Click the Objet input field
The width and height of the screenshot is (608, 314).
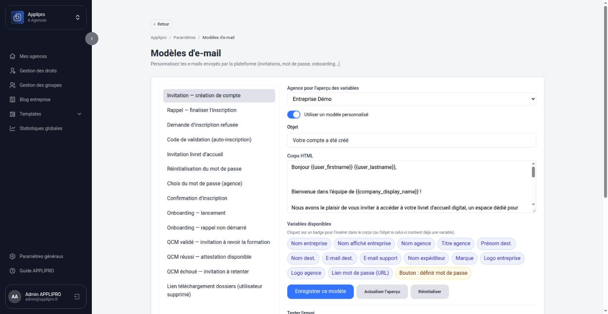(x=411, y=140)
